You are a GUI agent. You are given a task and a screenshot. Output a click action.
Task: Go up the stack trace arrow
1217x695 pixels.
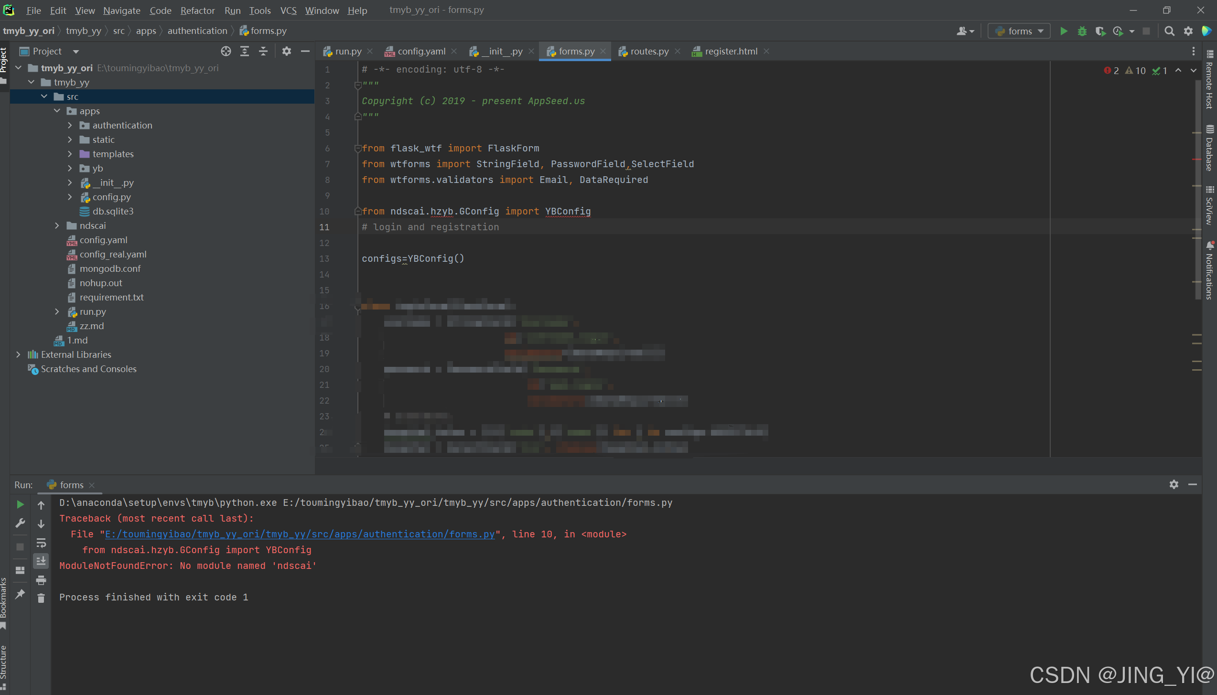click(x=41, y=505)
